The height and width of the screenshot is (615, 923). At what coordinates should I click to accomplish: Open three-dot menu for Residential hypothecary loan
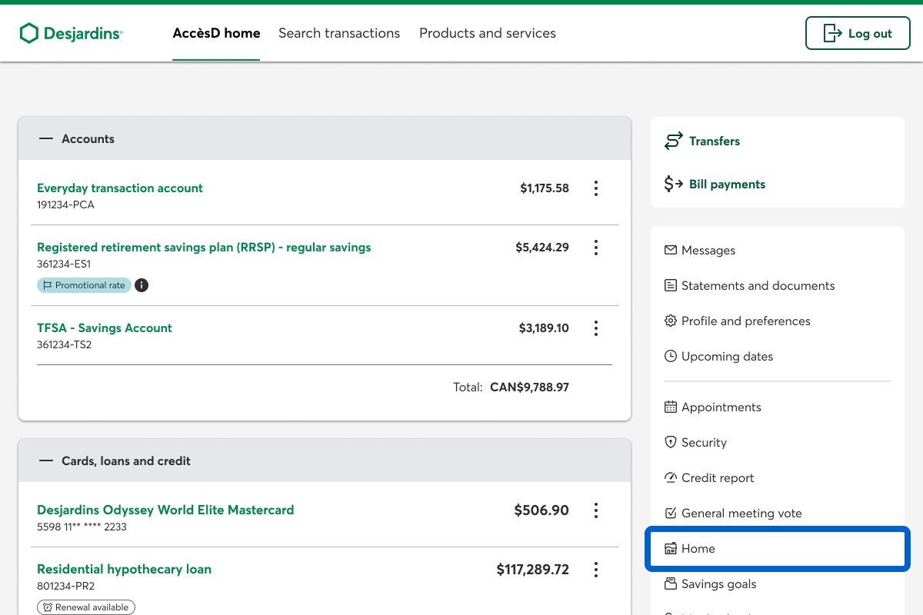click(x=595, y=570)
